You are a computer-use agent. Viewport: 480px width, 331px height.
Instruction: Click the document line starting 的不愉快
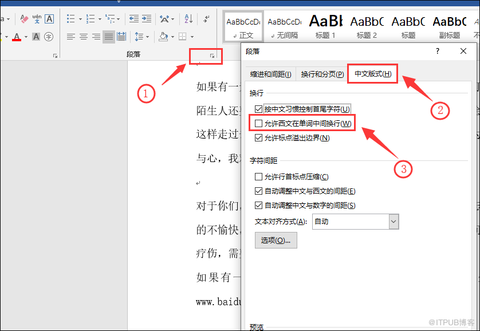click(x=219, y=230)
